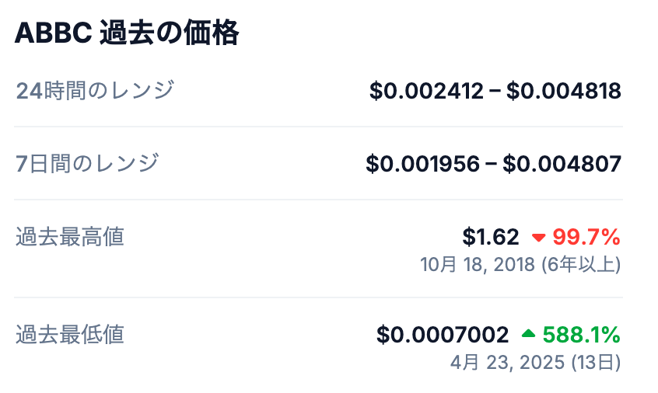
Task: Click the all-time low price $0.0007002
Action: pyautogui.click(x=443, y=335)
